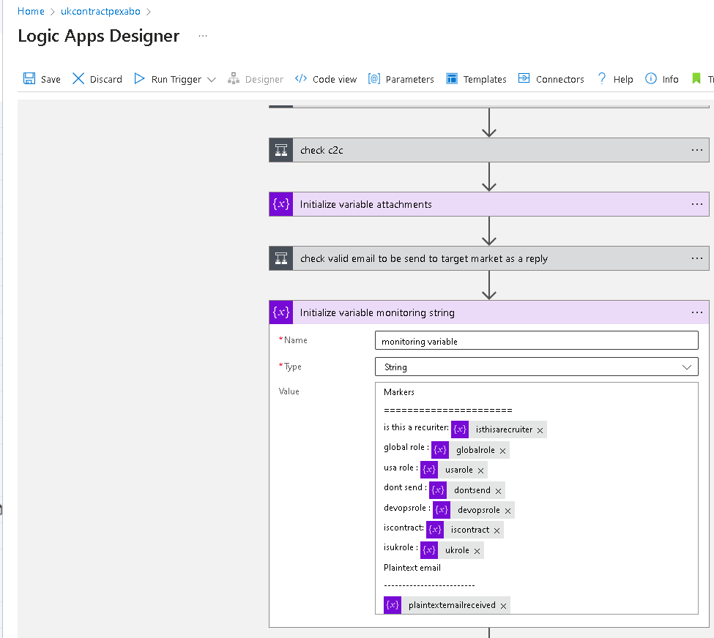Remove the globalrole token

[502, 451]
